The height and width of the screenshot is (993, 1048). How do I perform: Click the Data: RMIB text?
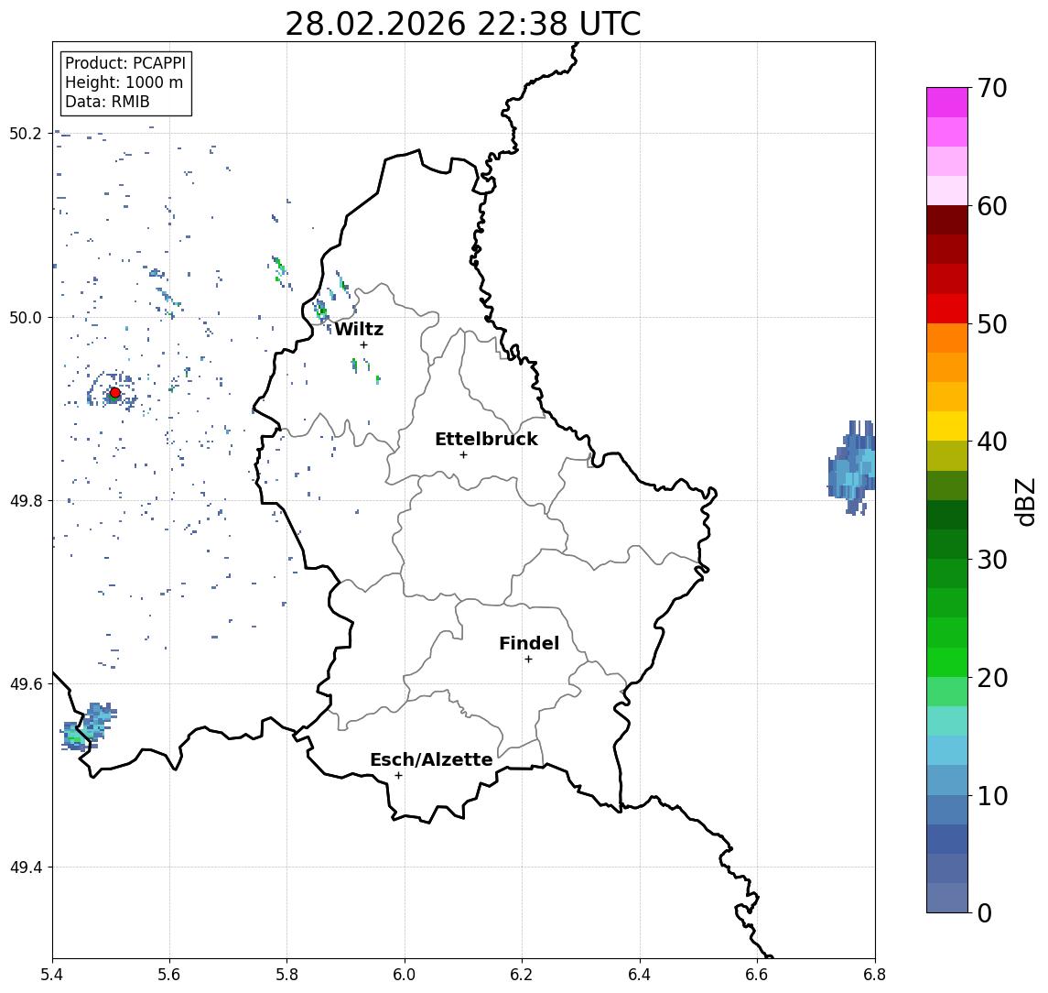click(x=107, y=102)
